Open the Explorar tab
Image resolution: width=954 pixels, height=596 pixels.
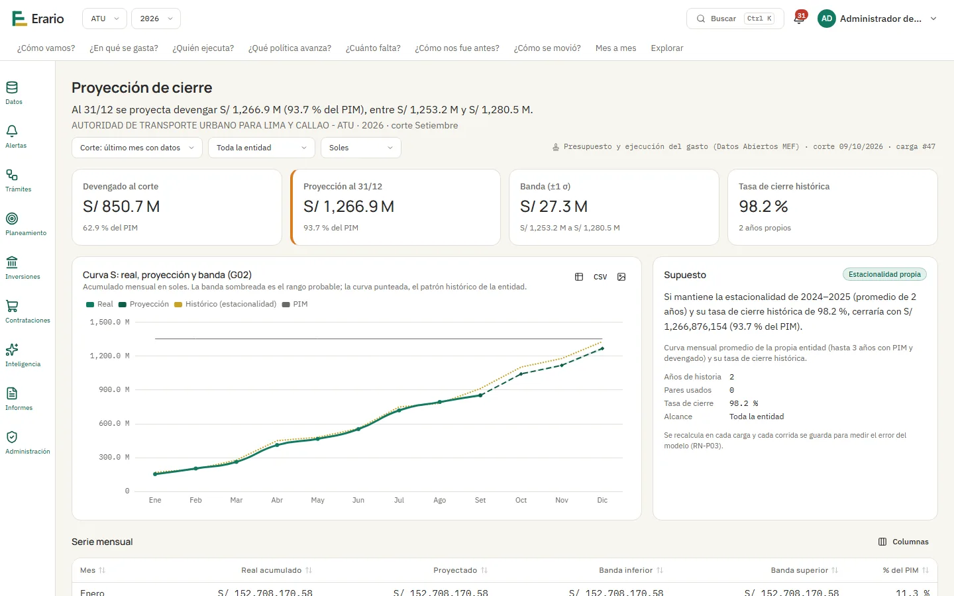click(x=667, y=48)
